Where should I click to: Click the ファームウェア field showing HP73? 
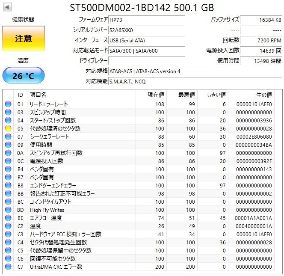(x=147, y=20)
